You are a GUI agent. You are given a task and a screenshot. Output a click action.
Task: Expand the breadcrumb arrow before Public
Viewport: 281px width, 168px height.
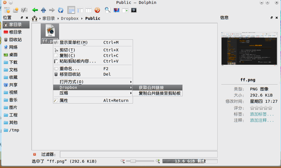click(x=82, y=18)
